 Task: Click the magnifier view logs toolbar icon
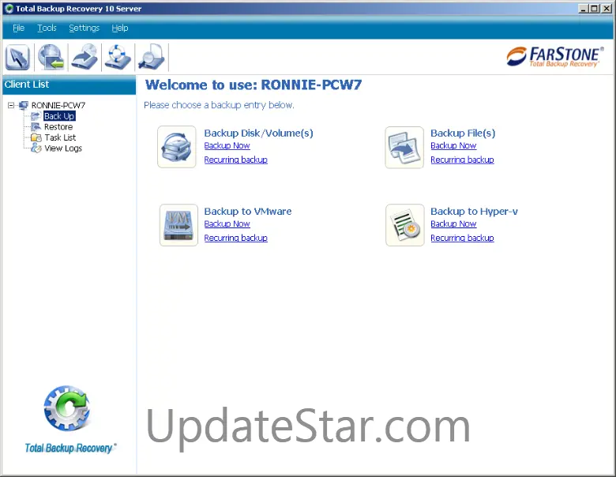[152, 58]
